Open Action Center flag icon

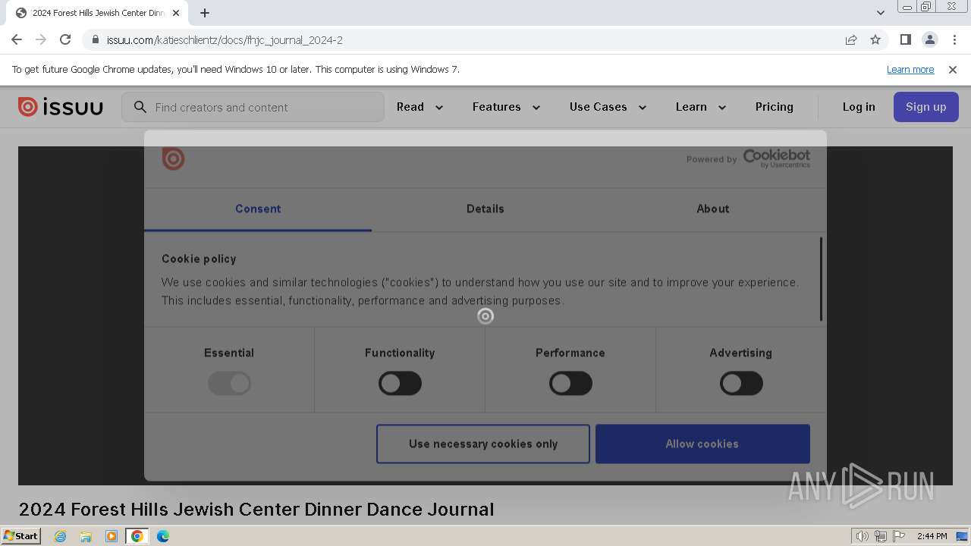tap(899, 536)
